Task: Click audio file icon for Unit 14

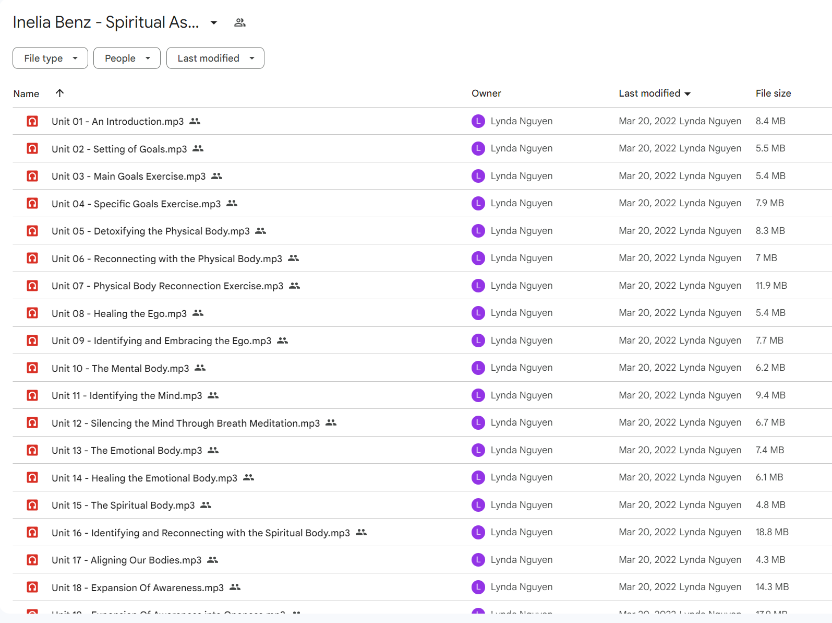Action: pyautogui.click(x=32, y=477)
